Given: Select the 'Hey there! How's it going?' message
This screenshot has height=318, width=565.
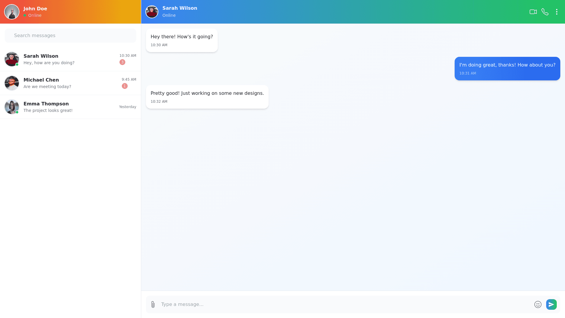Looking at the screenshot, I should coord(182,40).
